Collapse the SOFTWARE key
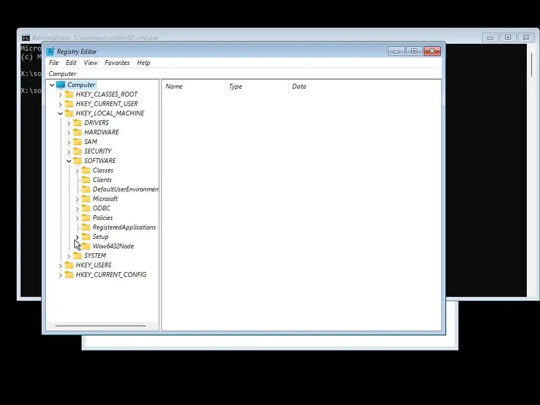 [69, 161]
